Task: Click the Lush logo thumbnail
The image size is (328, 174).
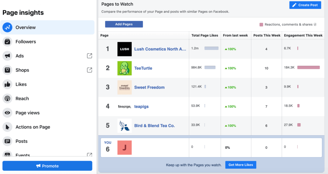Action: click(x=125, y=49)
